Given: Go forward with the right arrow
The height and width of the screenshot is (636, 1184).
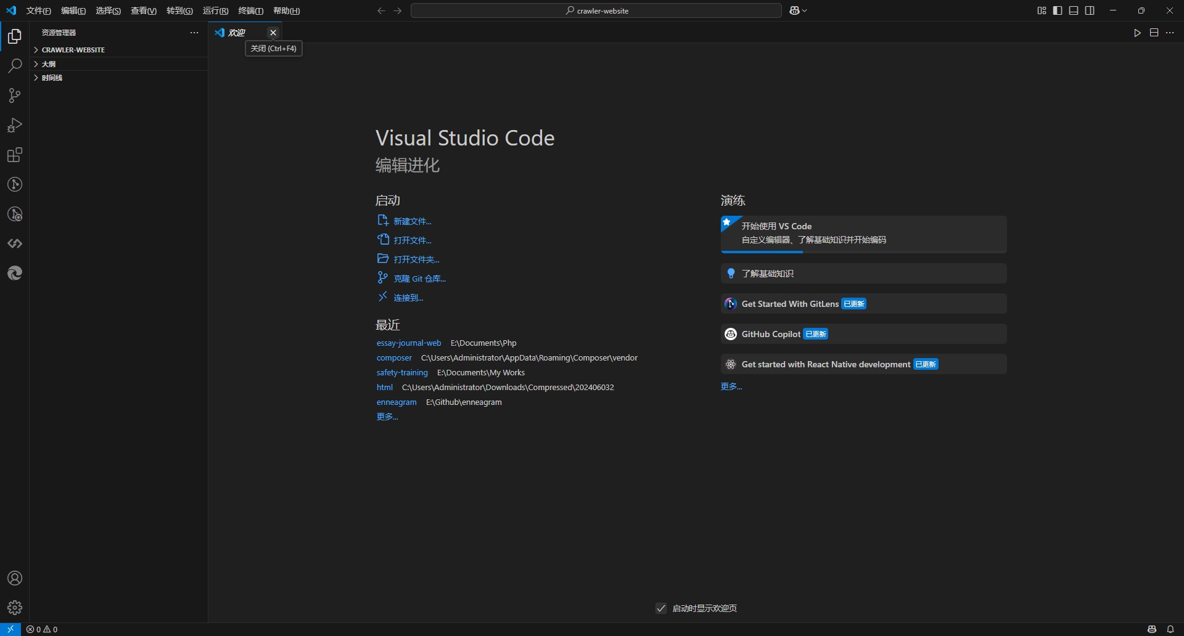Looking at the screenshot, I should point(397,10).
